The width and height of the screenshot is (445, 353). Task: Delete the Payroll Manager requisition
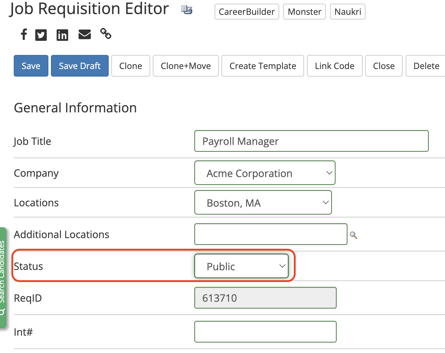point(426,66)
